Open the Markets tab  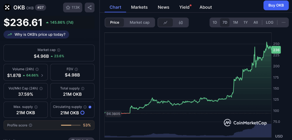coord(139,7)
